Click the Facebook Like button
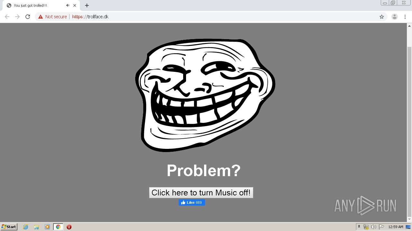This screenshot has width=412, height=231. pyautogui.click(x=192, y=202)
